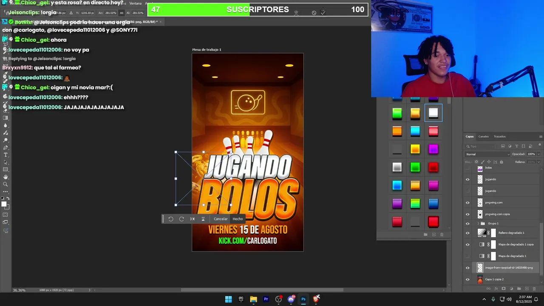Create a new group folder icon
The image size is (544, 306).
[x=519, y=289]
